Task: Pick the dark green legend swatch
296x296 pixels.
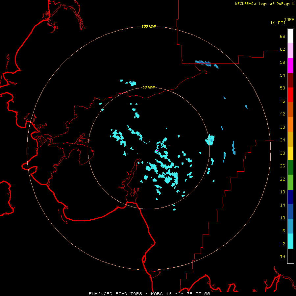Action: coord(290,167)
